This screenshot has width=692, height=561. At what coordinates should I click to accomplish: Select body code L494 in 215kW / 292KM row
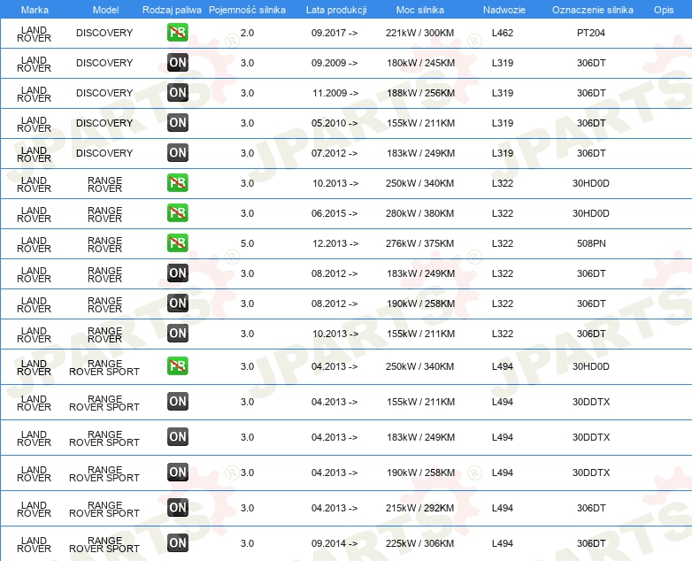503,507
